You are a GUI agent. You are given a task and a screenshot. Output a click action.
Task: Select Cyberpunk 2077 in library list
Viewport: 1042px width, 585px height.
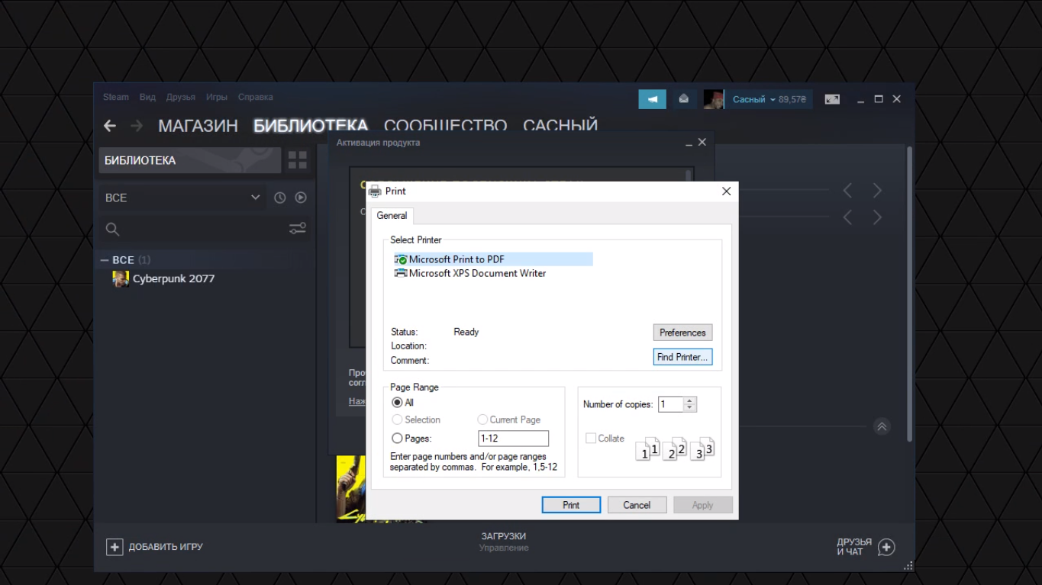pos(174,279)
